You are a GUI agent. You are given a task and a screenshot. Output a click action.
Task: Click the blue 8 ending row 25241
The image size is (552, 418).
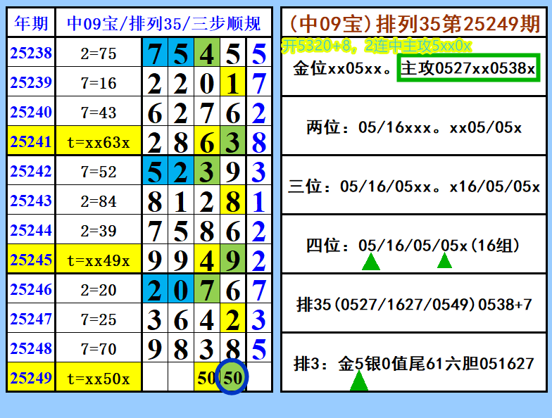pos(259,141)
